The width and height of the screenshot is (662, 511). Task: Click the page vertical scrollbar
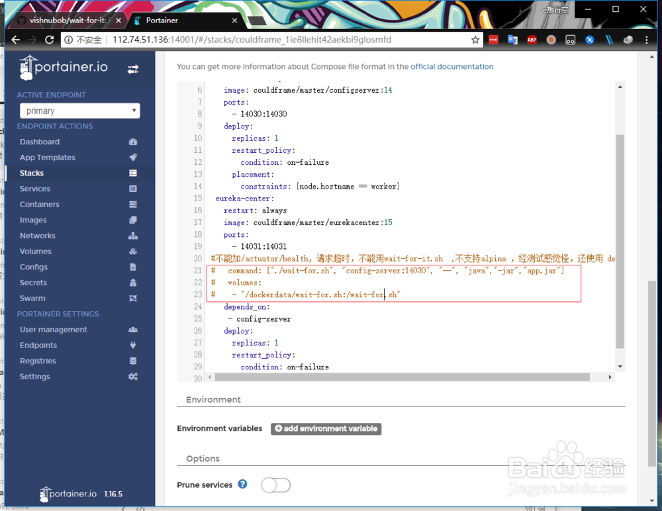tap(652, 374)
